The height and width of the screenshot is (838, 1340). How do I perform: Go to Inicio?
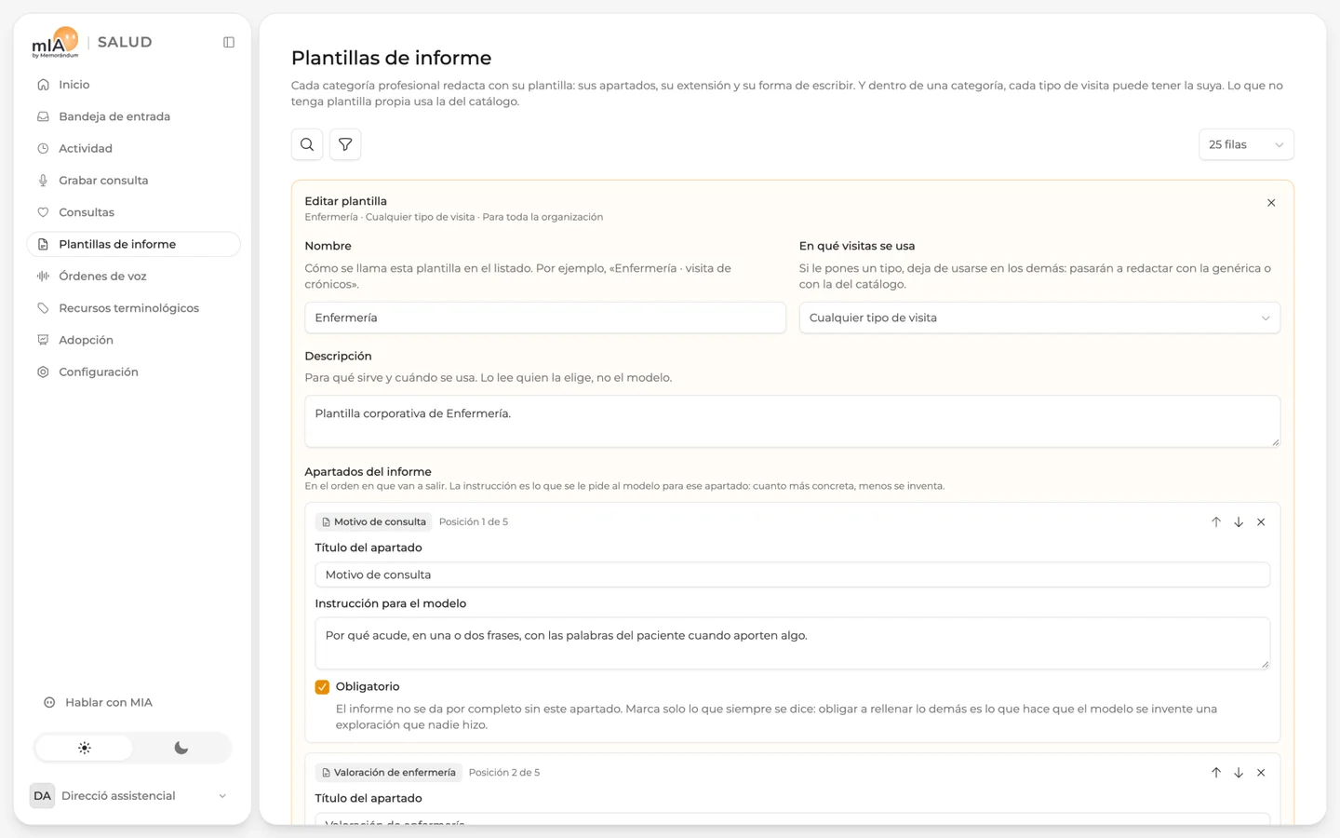133,85
